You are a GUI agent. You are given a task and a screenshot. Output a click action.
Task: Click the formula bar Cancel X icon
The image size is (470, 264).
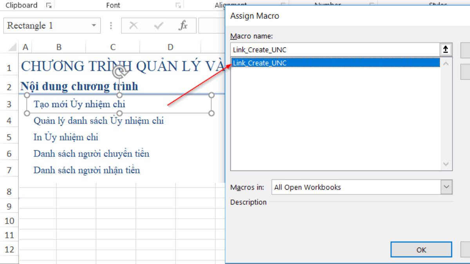[134, 26]
